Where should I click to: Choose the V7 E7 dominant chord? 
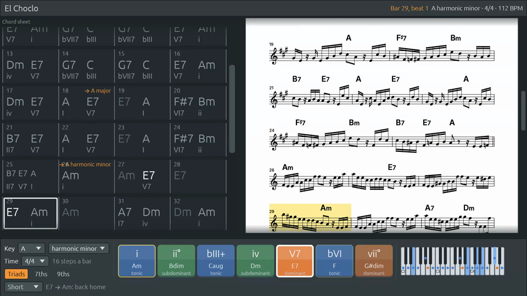pyautogui.click(x=295, y=261)
